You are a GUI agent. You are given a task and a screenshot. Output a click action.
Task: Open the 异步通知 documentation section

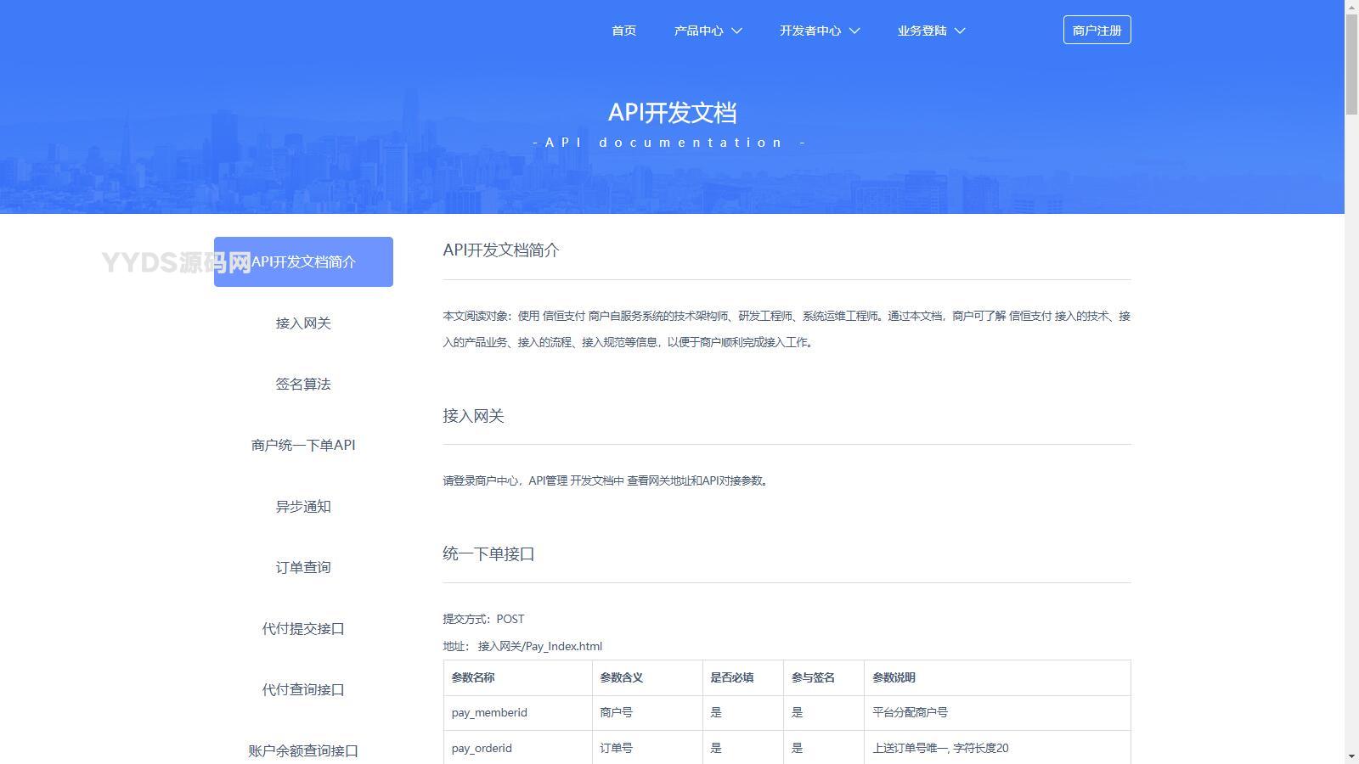[x=303, y=506]
